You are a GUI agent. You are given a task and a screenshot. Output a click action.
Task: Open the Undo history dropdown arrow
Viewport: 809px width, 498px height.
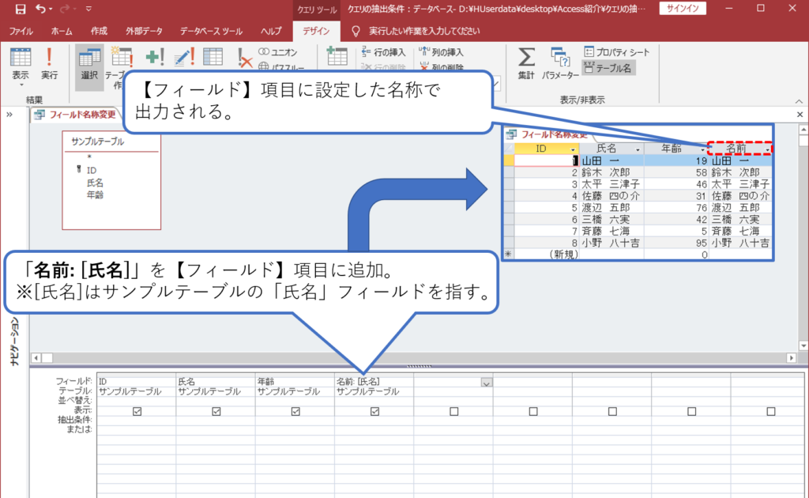51,9
